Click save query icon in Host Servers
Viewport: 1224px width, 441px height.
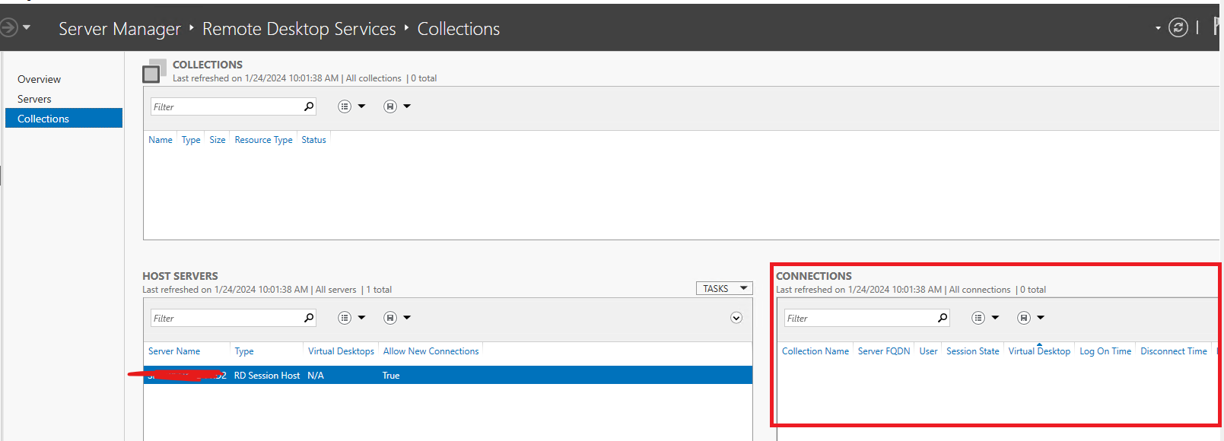(x=390, y=318)
